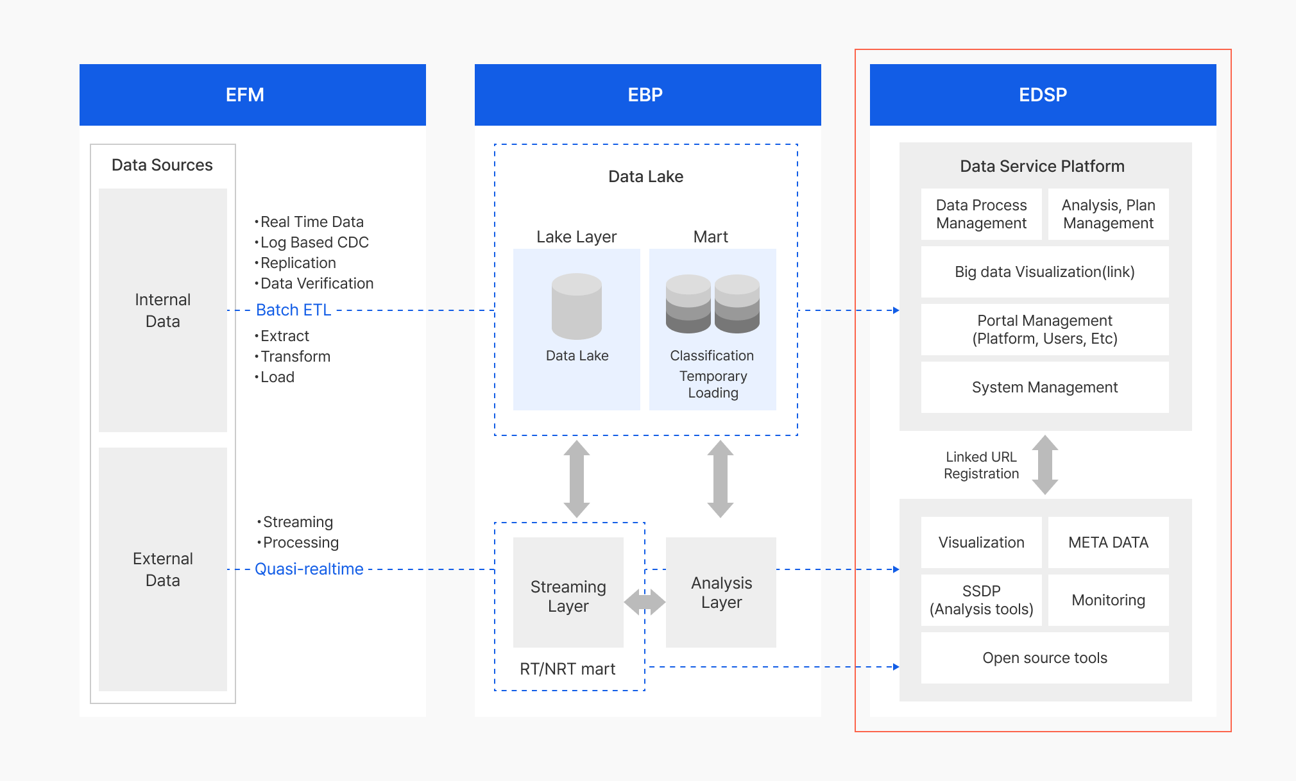Click the double-cylinder Mart database icon

(713, 304)
